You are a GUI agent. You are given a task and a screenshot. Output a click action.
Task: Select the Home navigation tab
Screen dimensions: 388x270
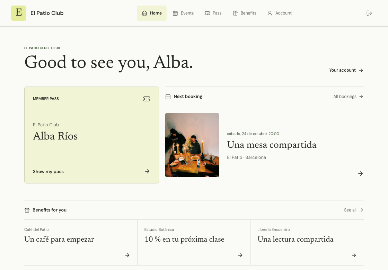point(152,13)
